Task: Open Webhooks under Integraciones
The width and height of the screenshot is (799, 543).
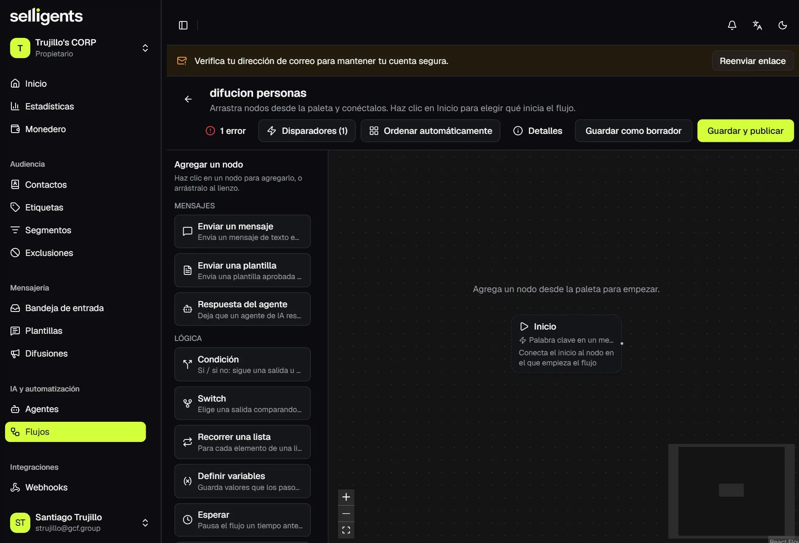Action: pos(75,487)
